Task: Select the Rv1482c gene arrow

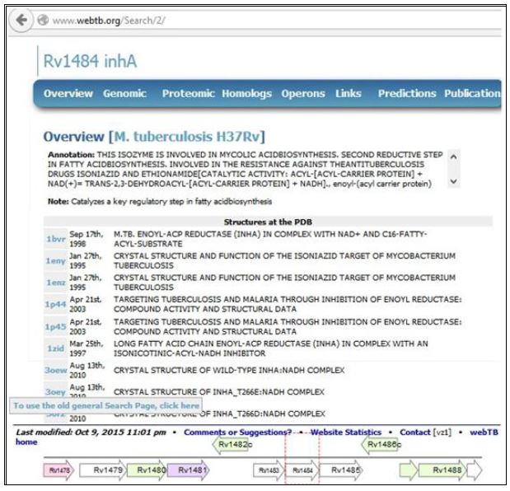Action: click(233, 445)
